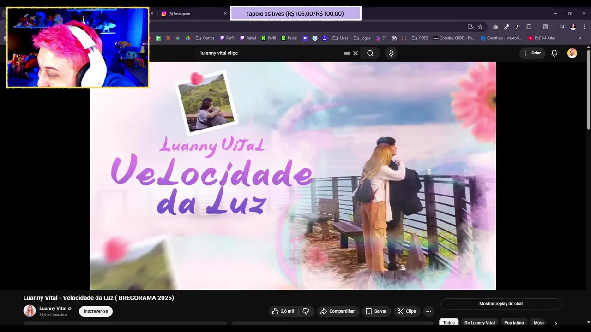The width and height of the screenshot is (591, 332).
Task: Show hidden bookmarks with double chevron
Action: click(x=580, y=38)
